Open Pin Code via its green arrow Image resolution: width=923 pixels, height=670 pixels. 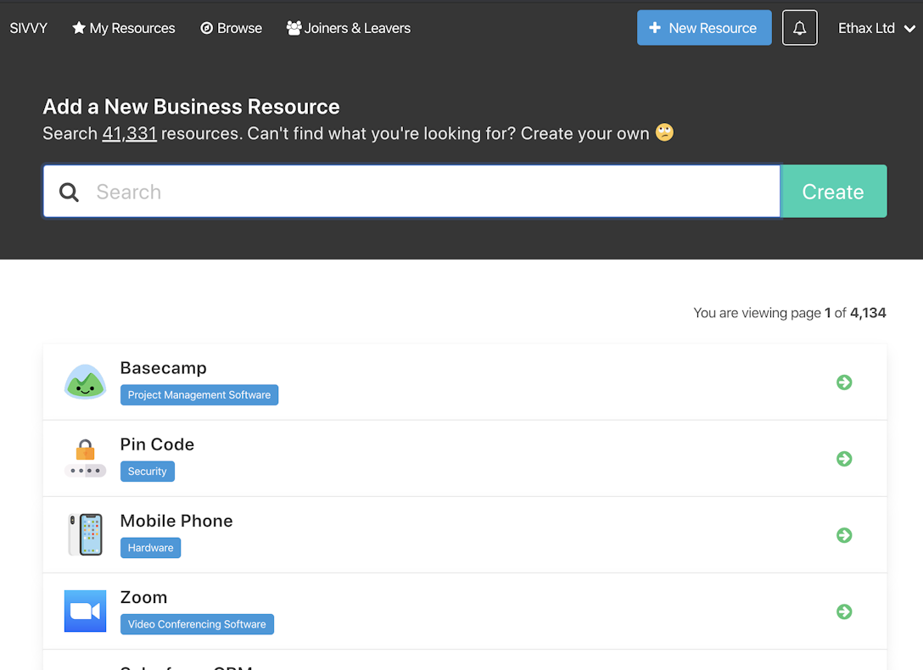click(x=844, y=459)
